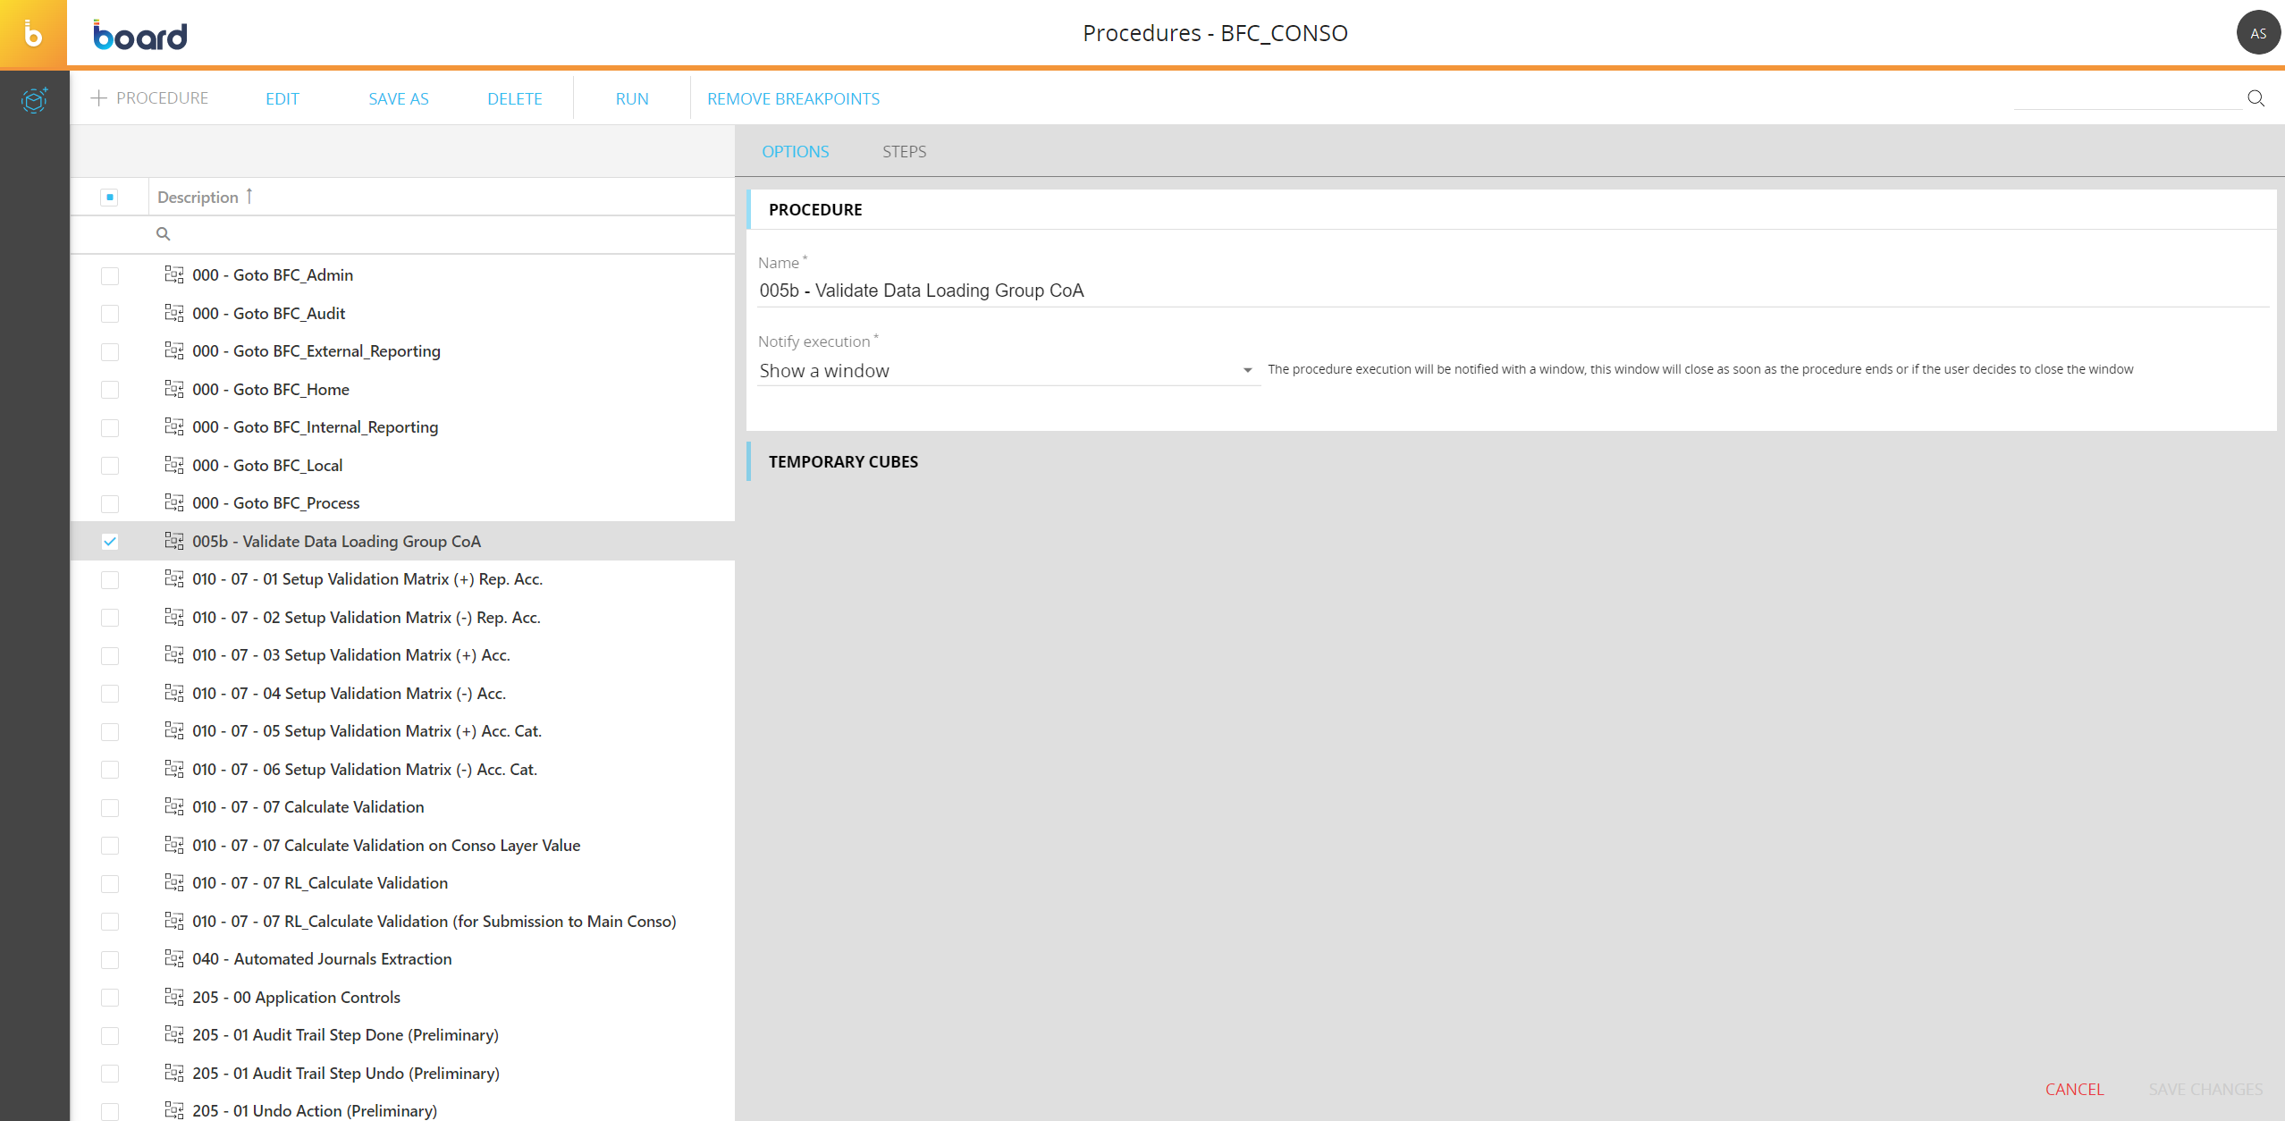The image size is (2285, 1121).
Task: Click the procedure icon beside 000 - Goto BFC_Admin
Action: [x=174, y=274]
